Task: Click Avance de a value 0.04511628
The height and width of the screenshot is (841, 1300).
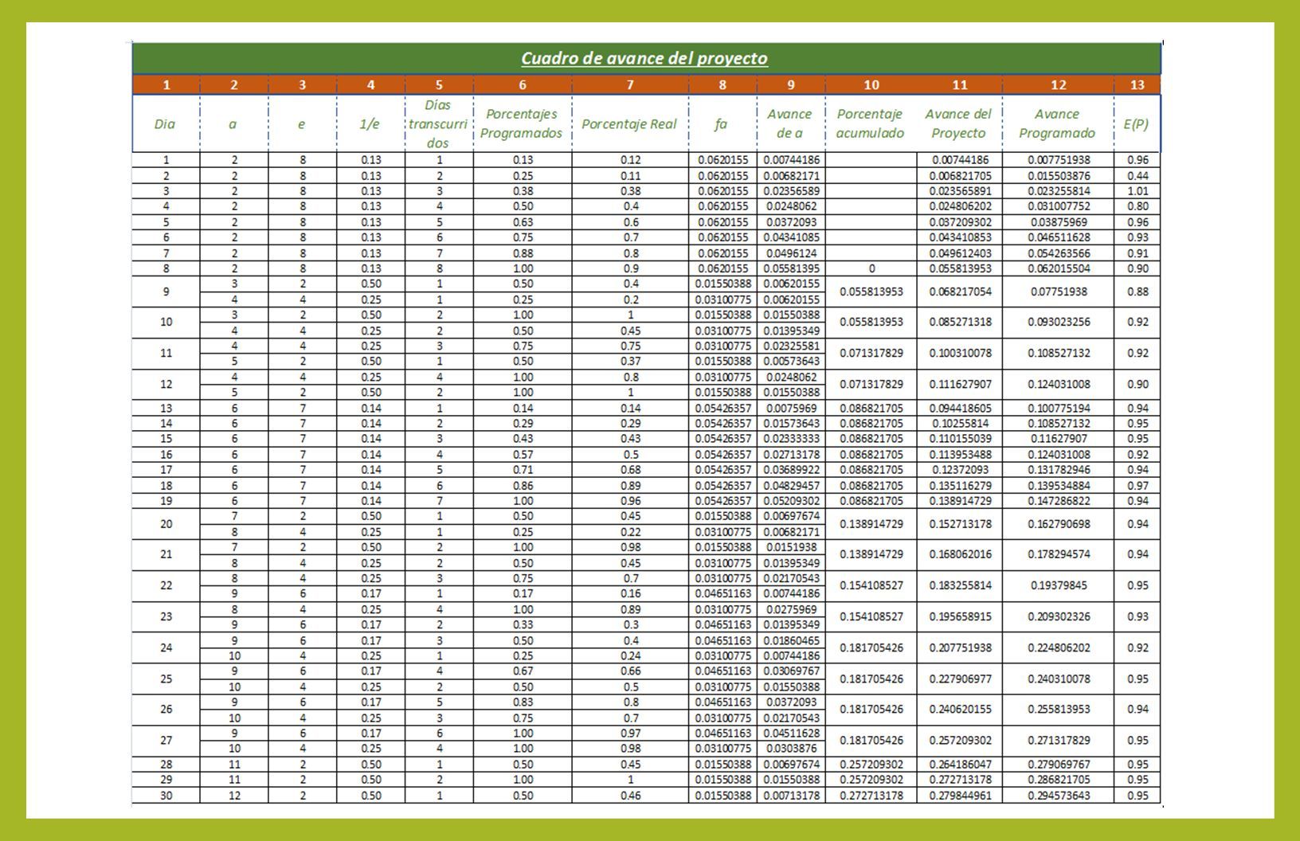Action: pyautogui.click(x=791, y=733)
